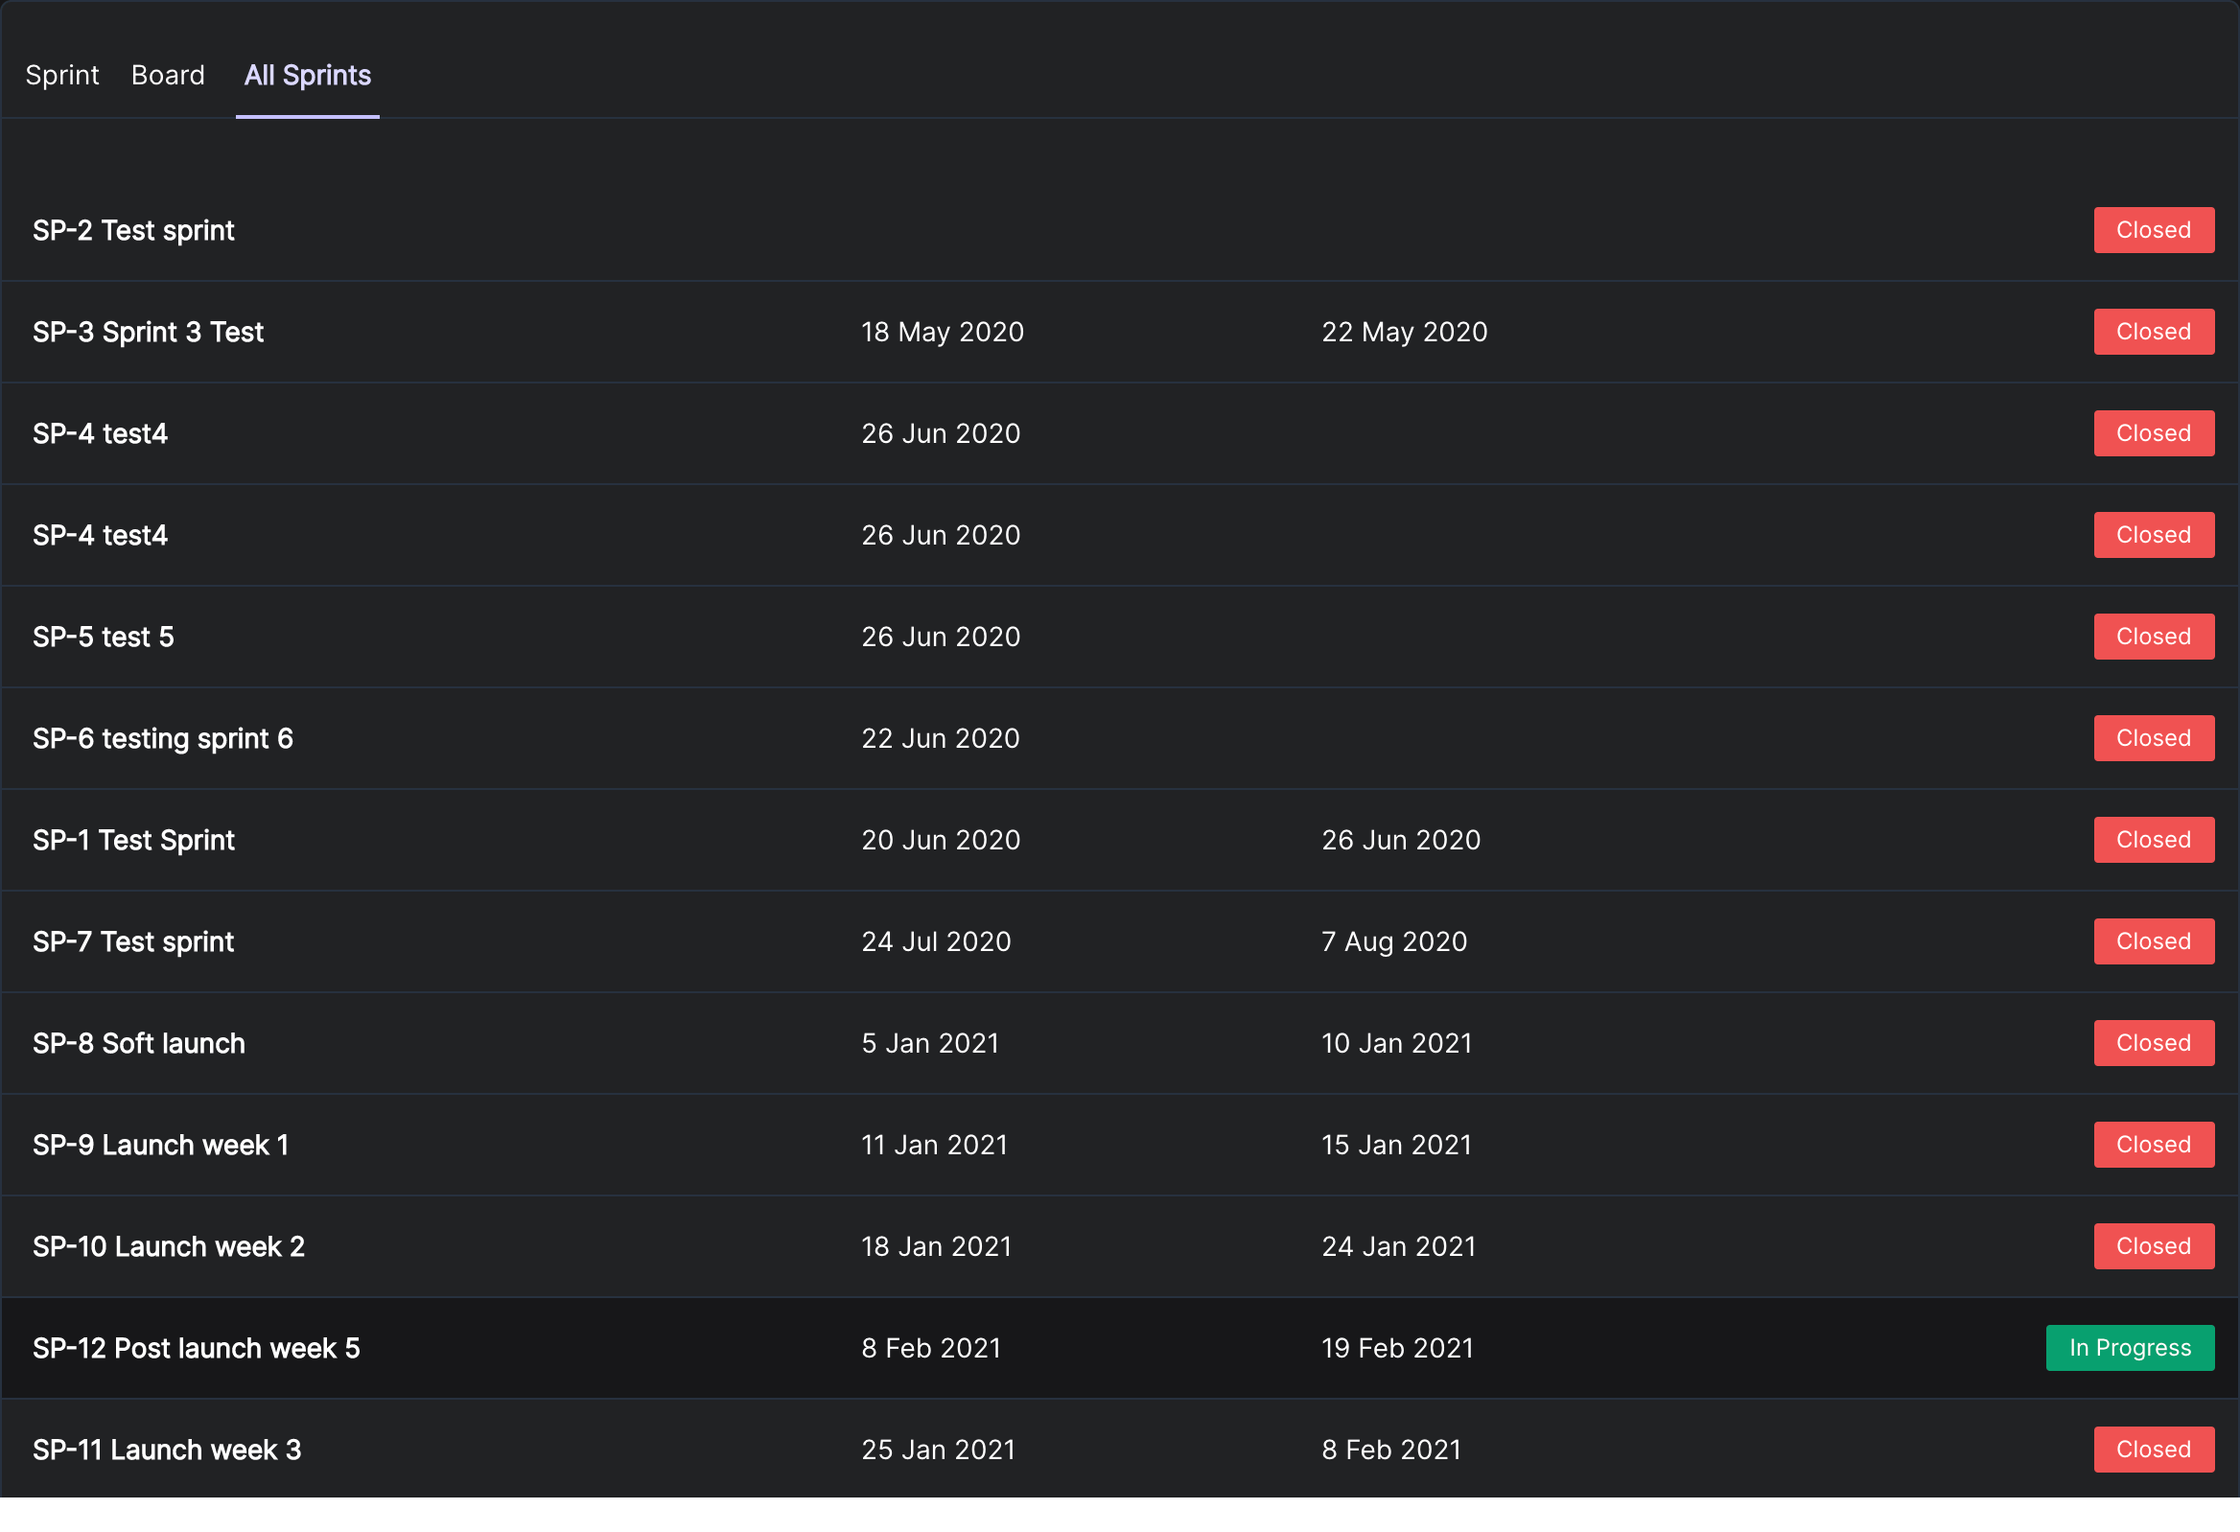The width and height of the screenshot is (2240, 1532).
Task: Click the 18 May 2020 start date
Action: click(943, 333)
